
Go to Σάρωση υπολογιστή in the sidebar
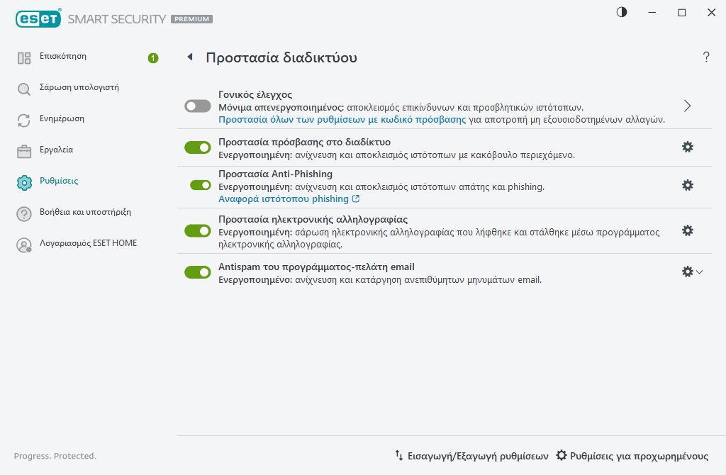(79, 88)
